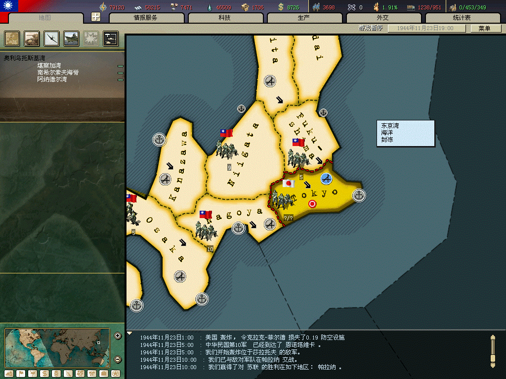
Task: Click the message log scrollbar handle
Action: point(493,358)
